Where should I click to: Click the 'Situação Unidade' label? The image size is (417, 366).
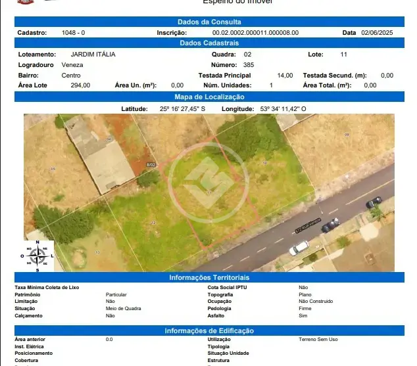click(228, 353)
